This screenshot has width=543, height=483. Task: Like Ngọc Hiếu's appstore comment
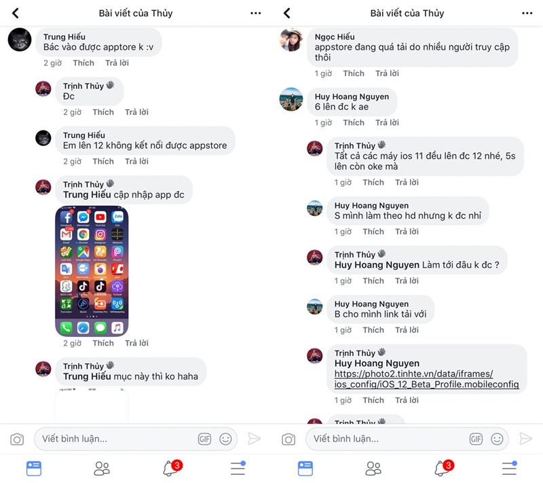354,73
